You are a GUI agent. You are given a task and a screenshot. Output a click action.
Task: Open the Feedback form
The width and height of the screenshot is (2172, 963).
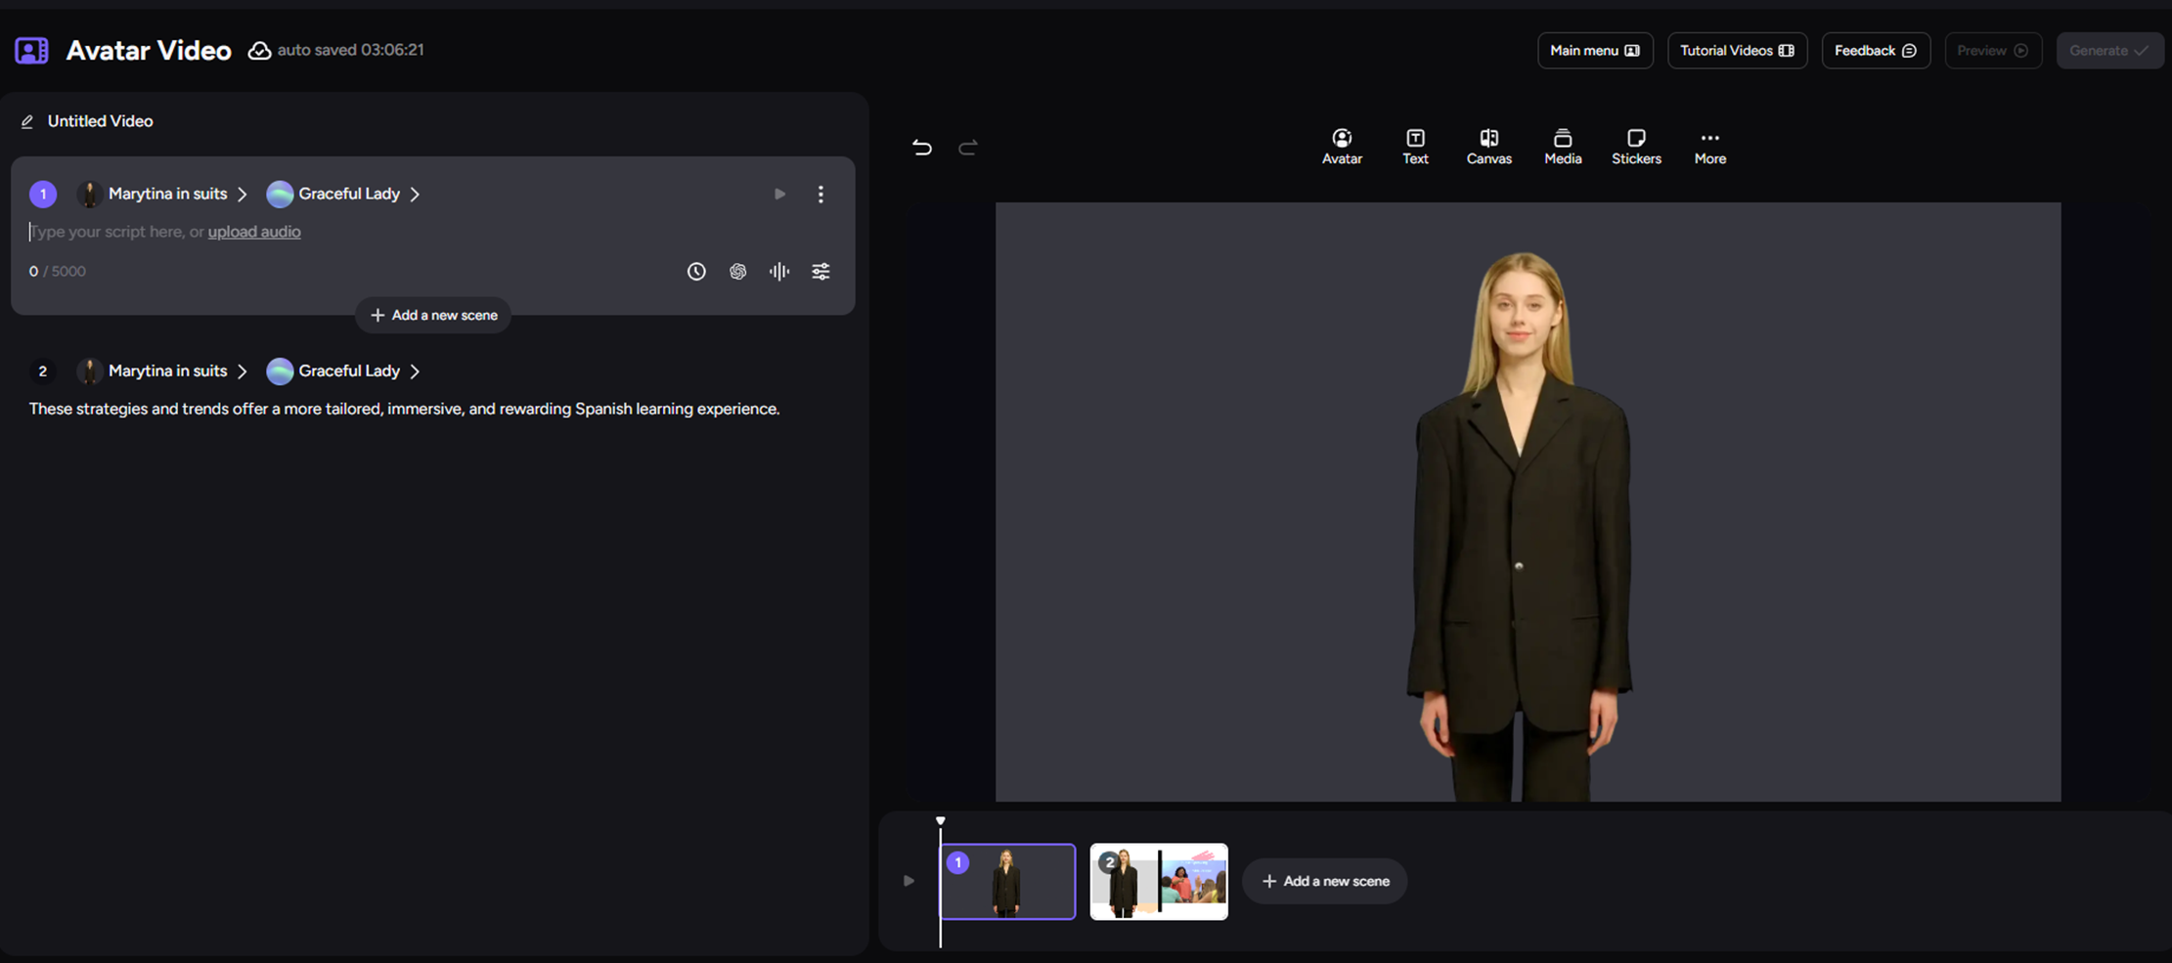[x=1876, y=51]
